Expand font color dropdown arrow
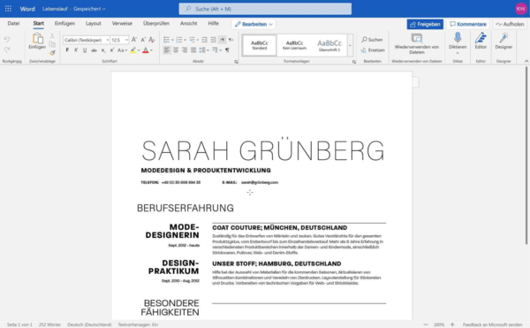 click(151, 50)
